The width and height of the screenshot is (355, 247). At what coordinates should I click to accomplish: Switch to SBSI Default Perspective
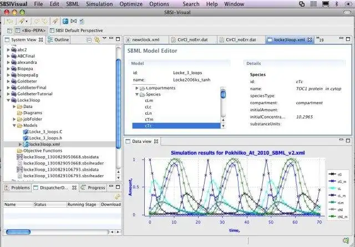(77, 30)
